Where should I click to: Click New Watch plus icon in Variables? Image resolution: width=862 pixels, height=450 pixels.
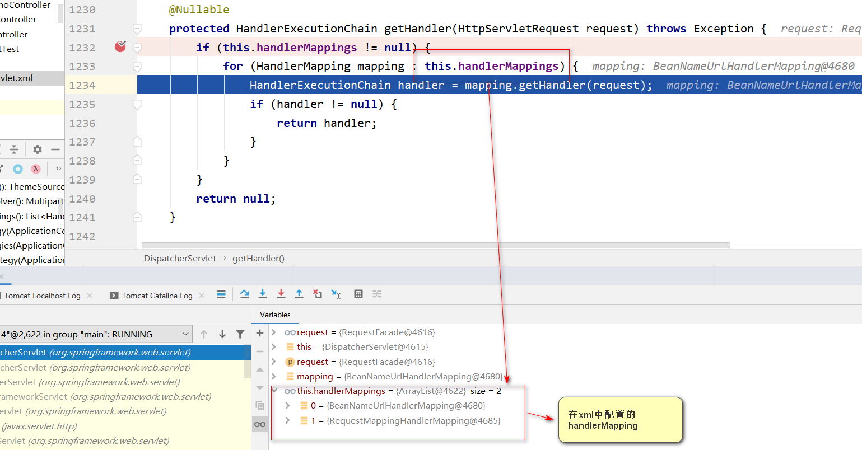(260, 333)
